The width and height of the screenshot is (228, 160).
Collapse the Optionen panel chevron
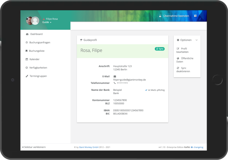pyautogui.click(x=196, y=40)
